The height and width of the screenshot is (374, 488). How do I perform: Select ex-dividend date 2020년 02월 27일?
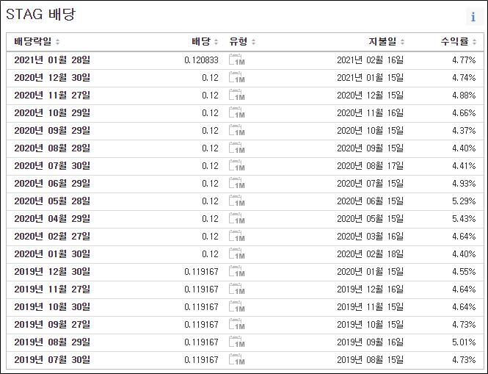click(52, 237)
